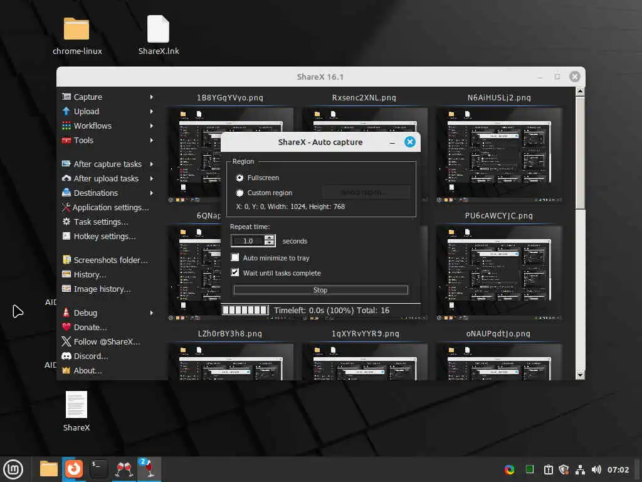
Task: Open the History menu entry
Action: (x=90, y=274)
